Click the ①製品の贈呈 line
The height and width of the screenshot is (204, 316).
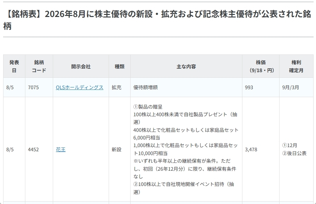click(x=148, y=107)
